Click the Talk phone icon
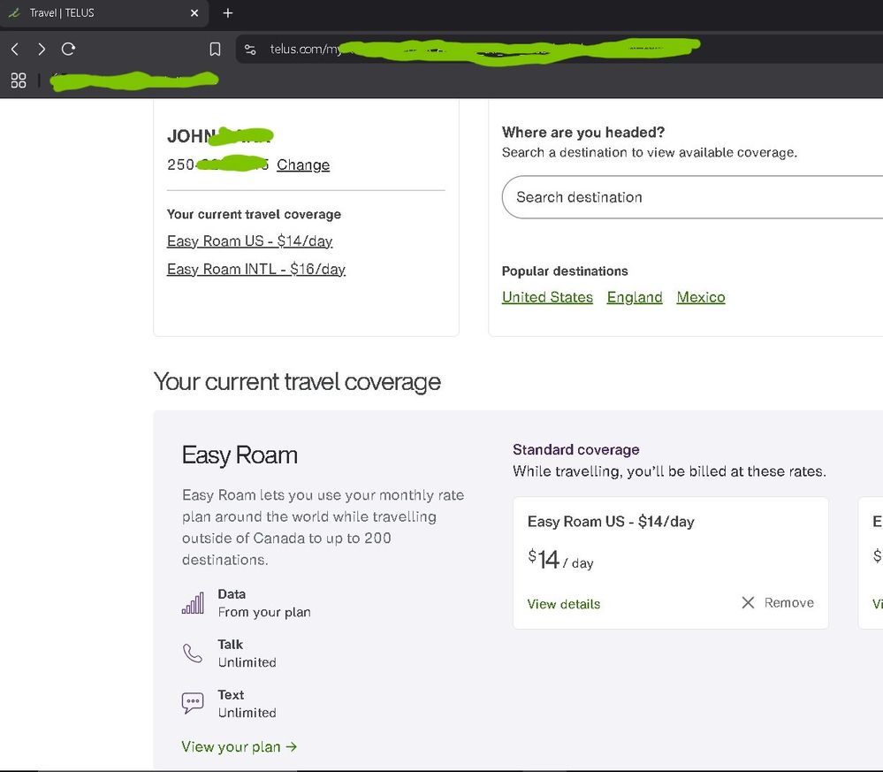The image size is (883, 772). click(192, 654)
